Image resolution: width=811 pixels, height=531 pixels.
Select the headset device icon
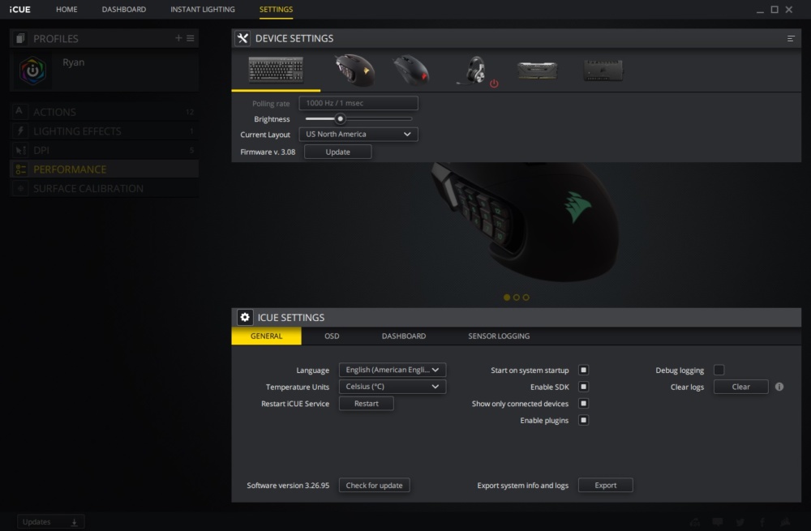pyautogui.click(x=474, y=71)
